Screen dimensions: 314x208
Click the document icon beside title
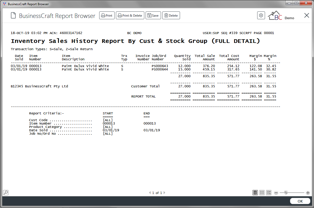coord(13,16)
